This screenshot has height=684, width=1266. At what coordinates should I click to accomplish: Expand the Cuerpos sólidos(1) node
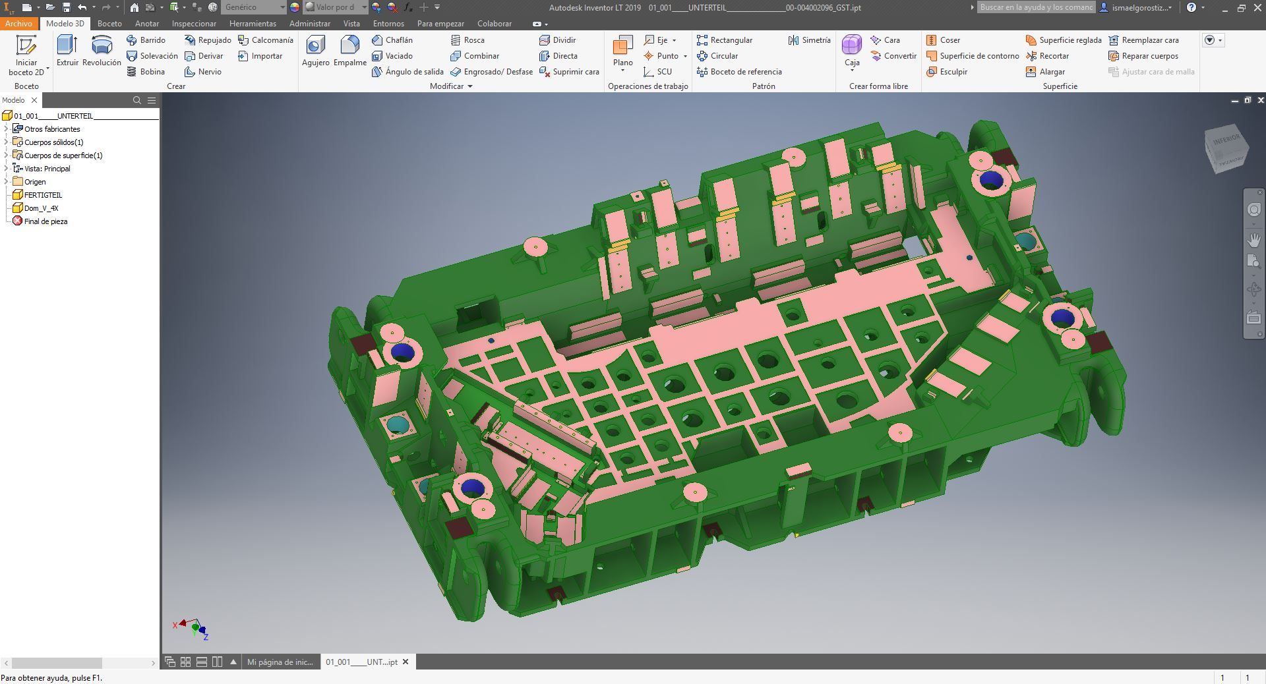click(7, 142)
